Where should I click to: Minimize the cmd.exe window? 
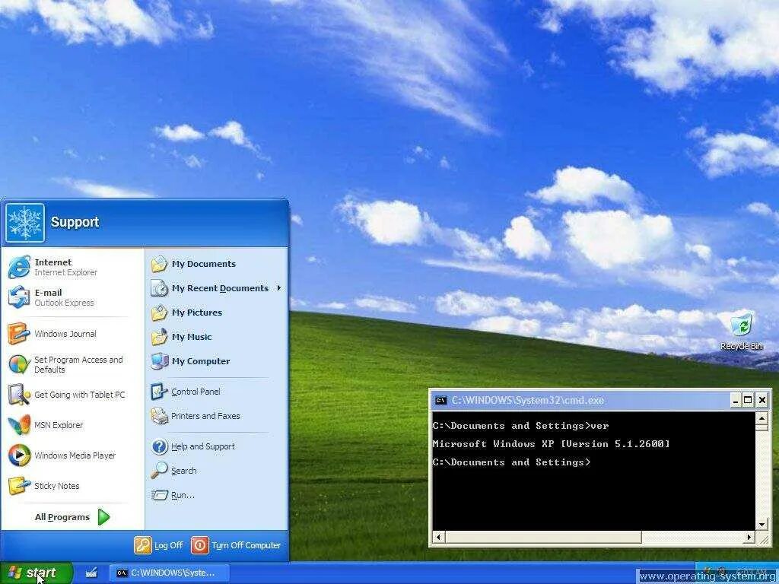tap(736, 400)
